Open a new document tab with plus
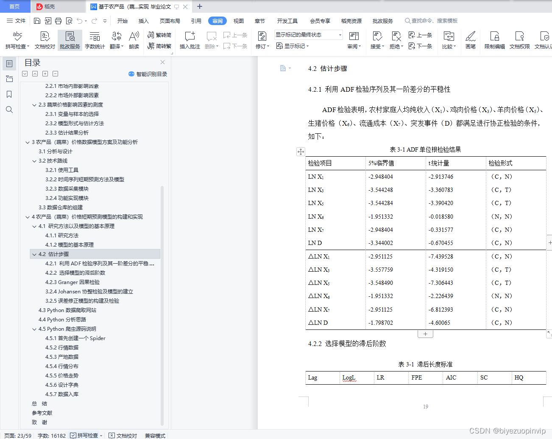552x439 pixels. (200, 6)
